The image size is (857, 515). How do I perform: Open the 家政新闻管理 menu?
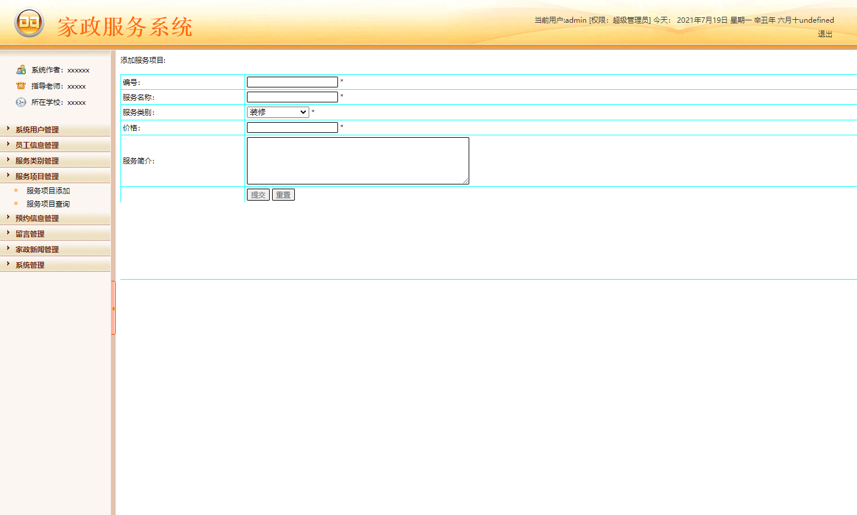coord(38,249)
